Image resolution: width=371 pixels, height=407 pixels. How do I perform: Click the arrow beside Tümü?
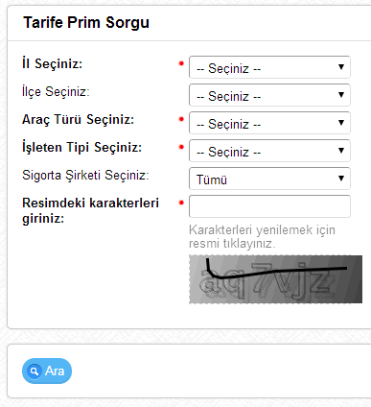pos(341,179)
